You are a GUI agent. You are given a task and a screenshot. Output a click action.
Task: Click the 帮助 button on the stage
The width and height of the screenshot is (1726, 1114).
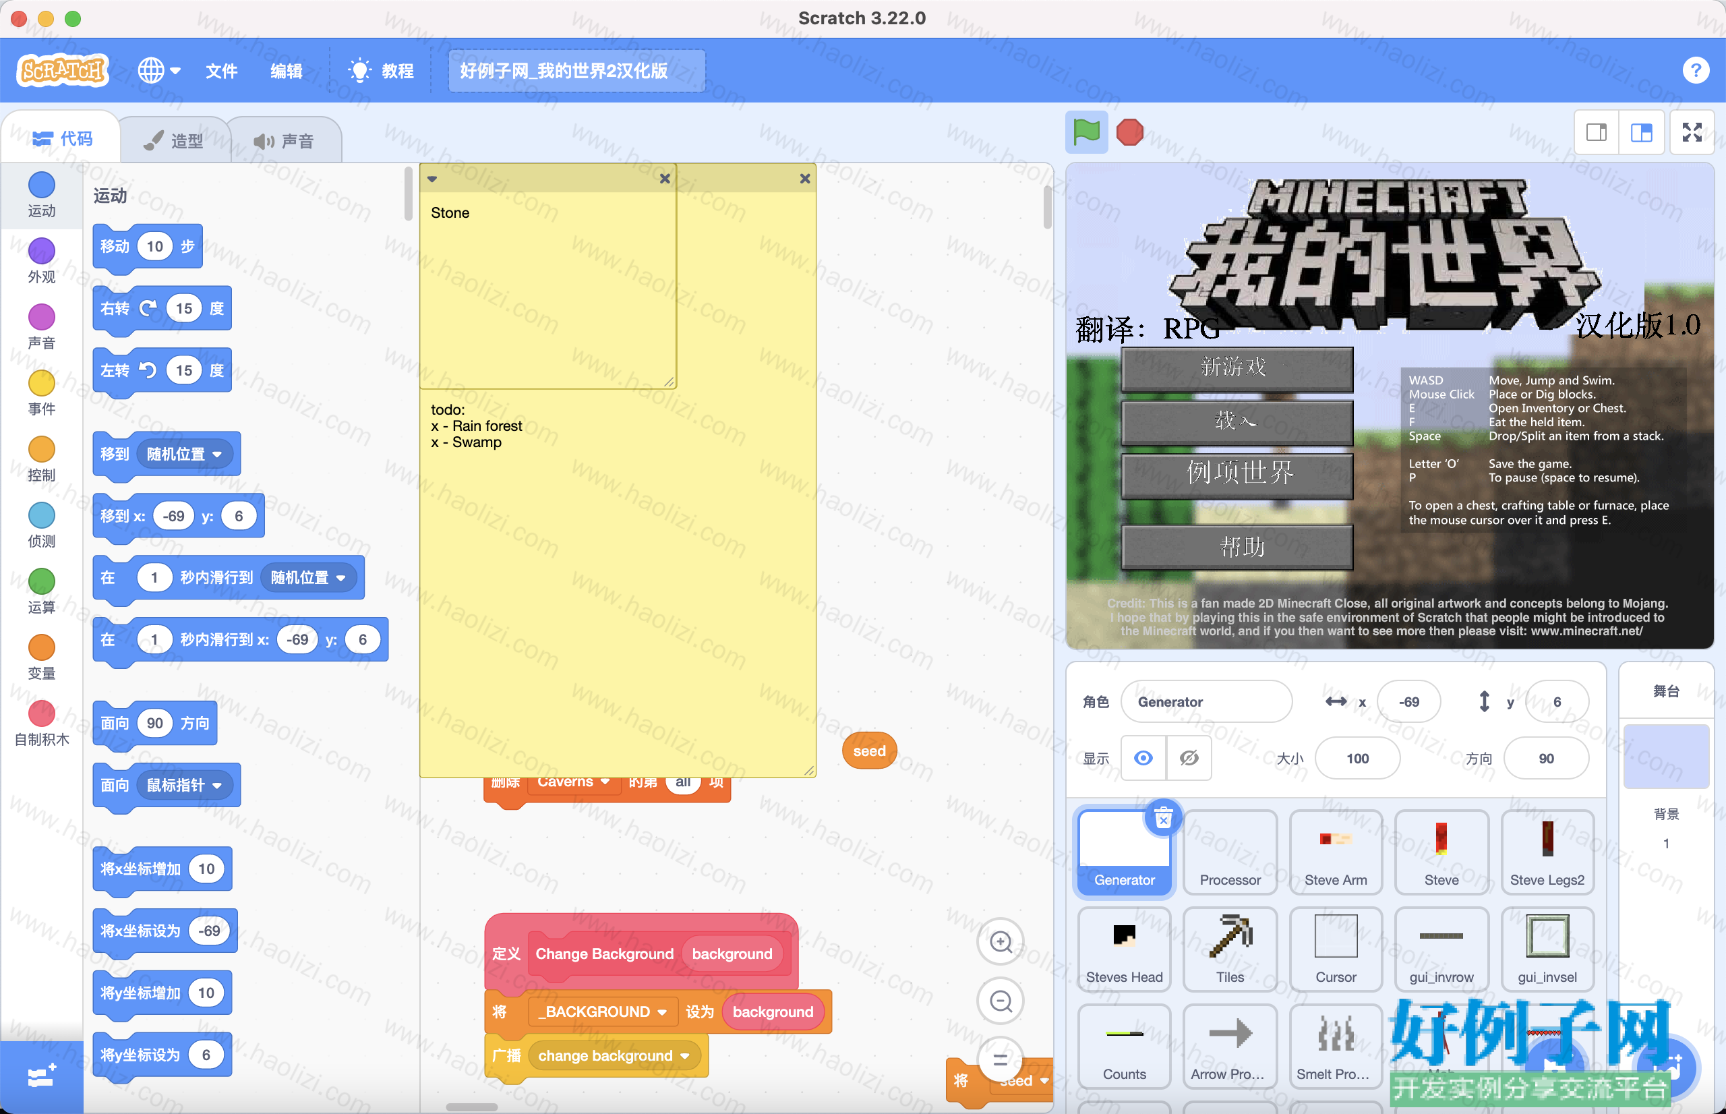(x=1237, y=546)
